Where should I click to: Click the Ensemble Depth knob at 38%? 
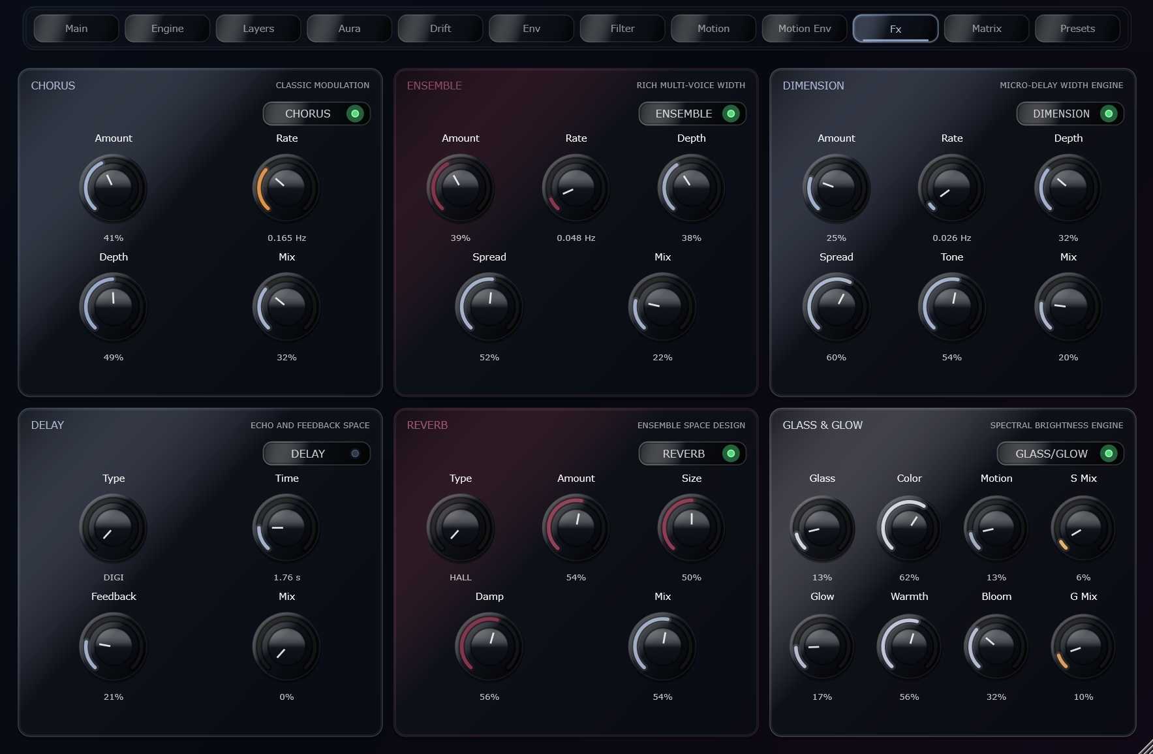[x=691, y=188]
